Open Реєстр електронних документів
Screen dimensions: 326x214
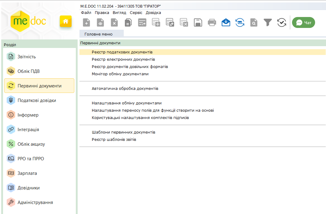123,59
